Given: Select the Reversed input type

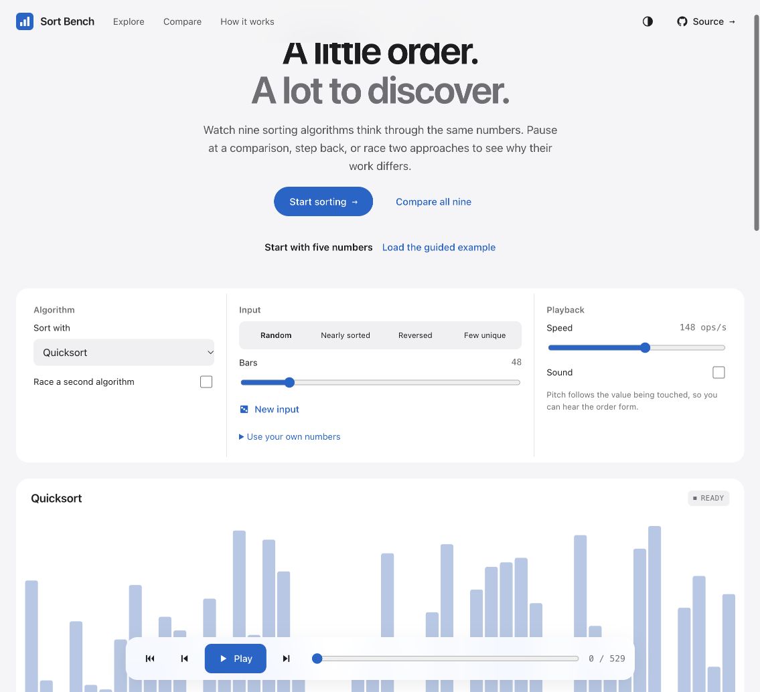Looking at the screenshot, I should (x=415, y=335).
